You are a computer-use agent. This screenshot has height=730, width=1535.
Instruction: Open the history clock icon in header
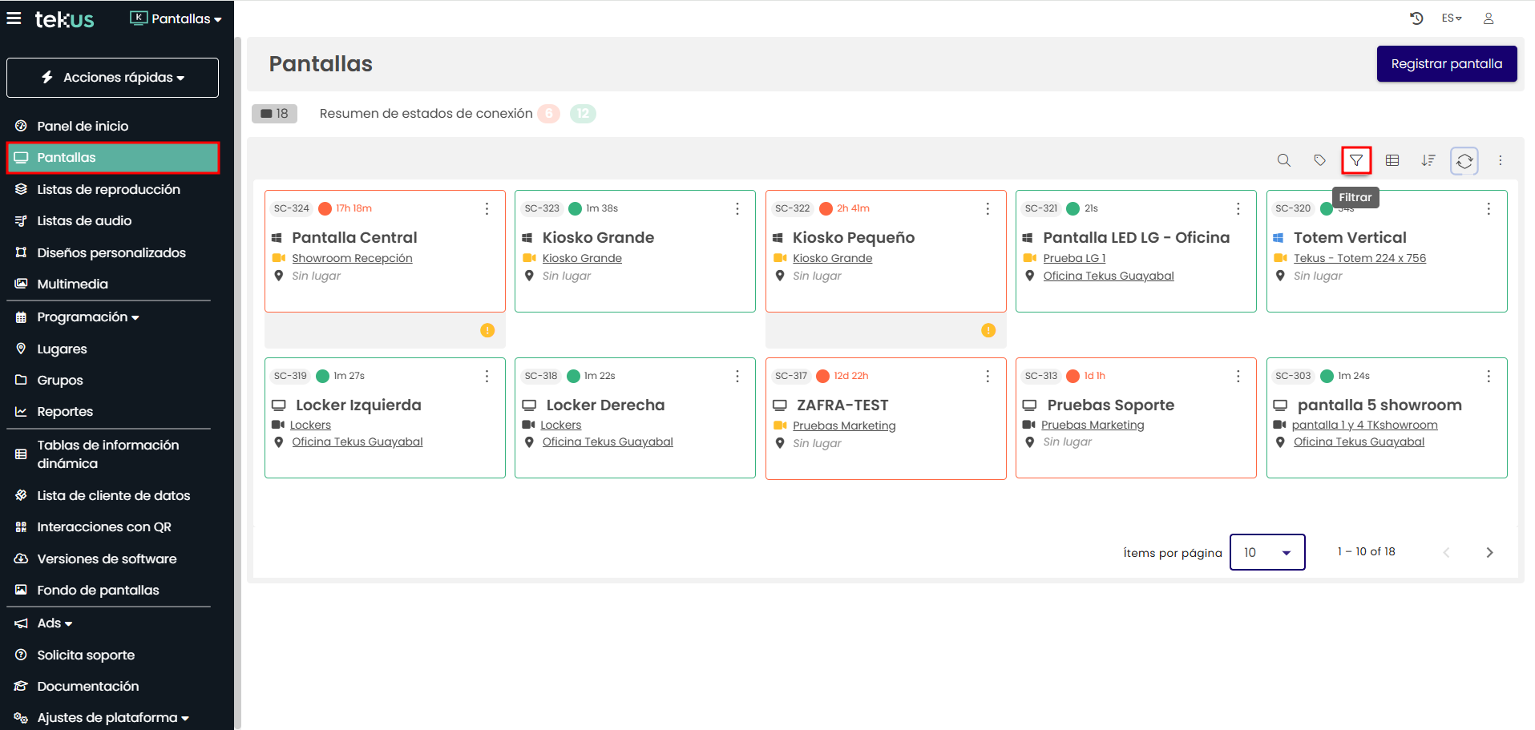coord(1416,18)
